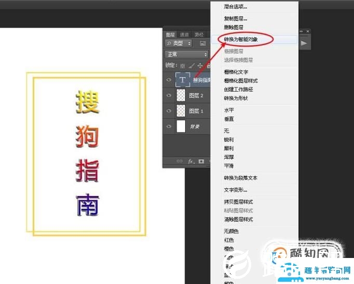Collapse panel with double-arrow icon
354x284 pixels.
301,31
